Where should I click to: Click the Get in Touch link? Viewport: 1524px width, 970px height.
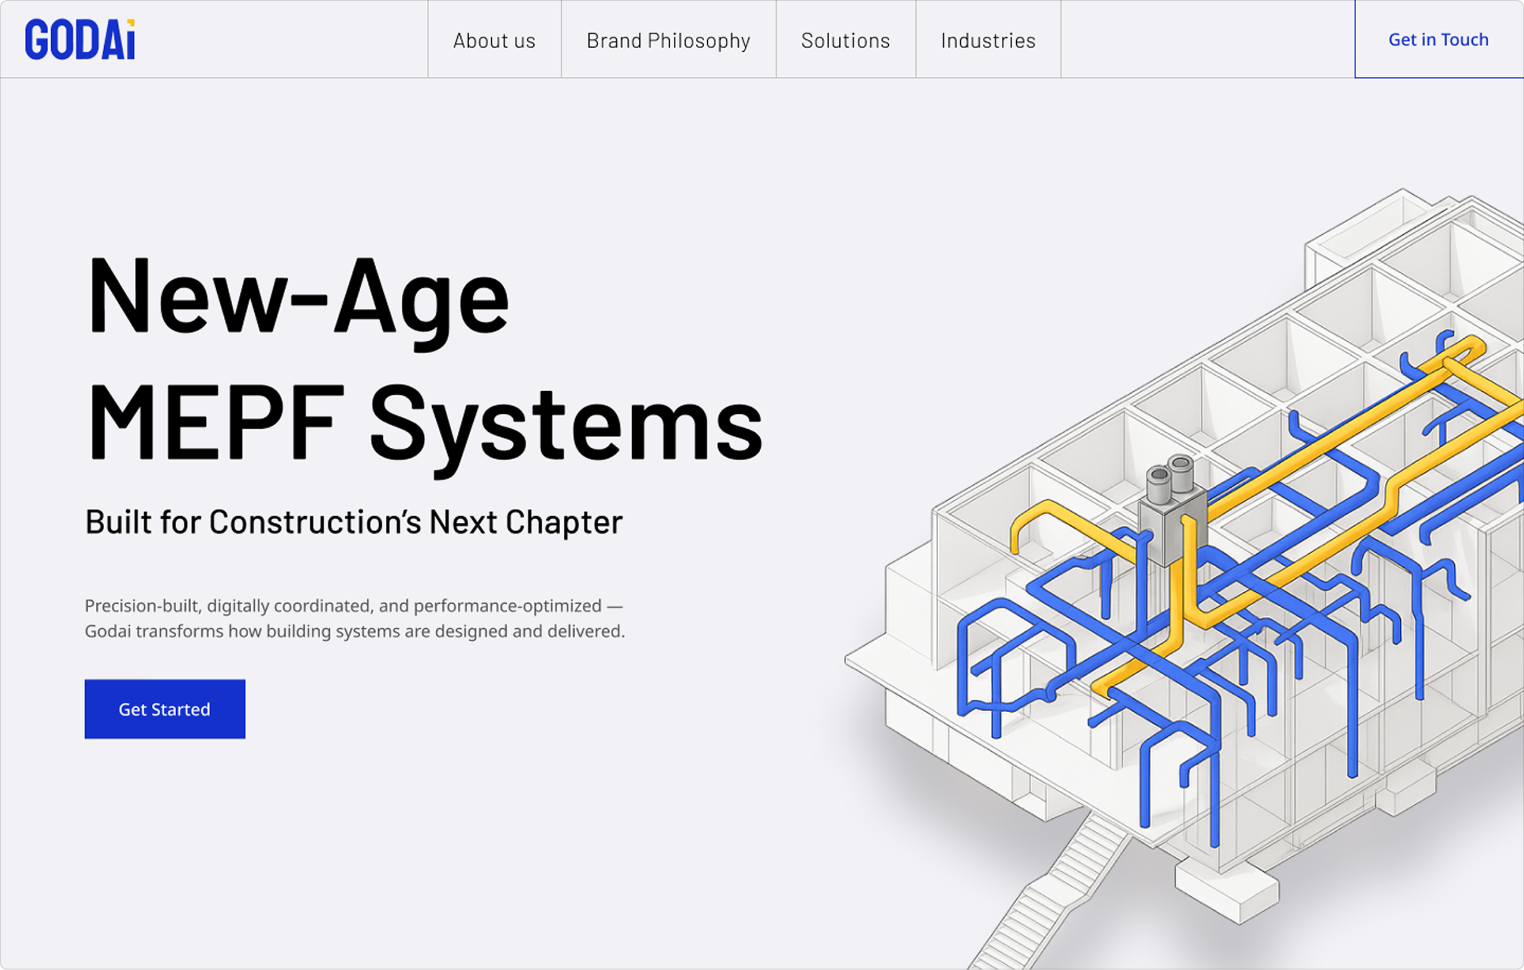(x=1438, y=39)
